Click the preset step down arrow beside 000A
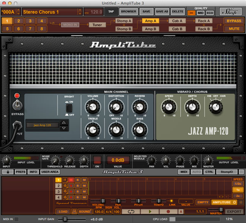Viewport: 246px width, 223px height. tap(18, 14)
